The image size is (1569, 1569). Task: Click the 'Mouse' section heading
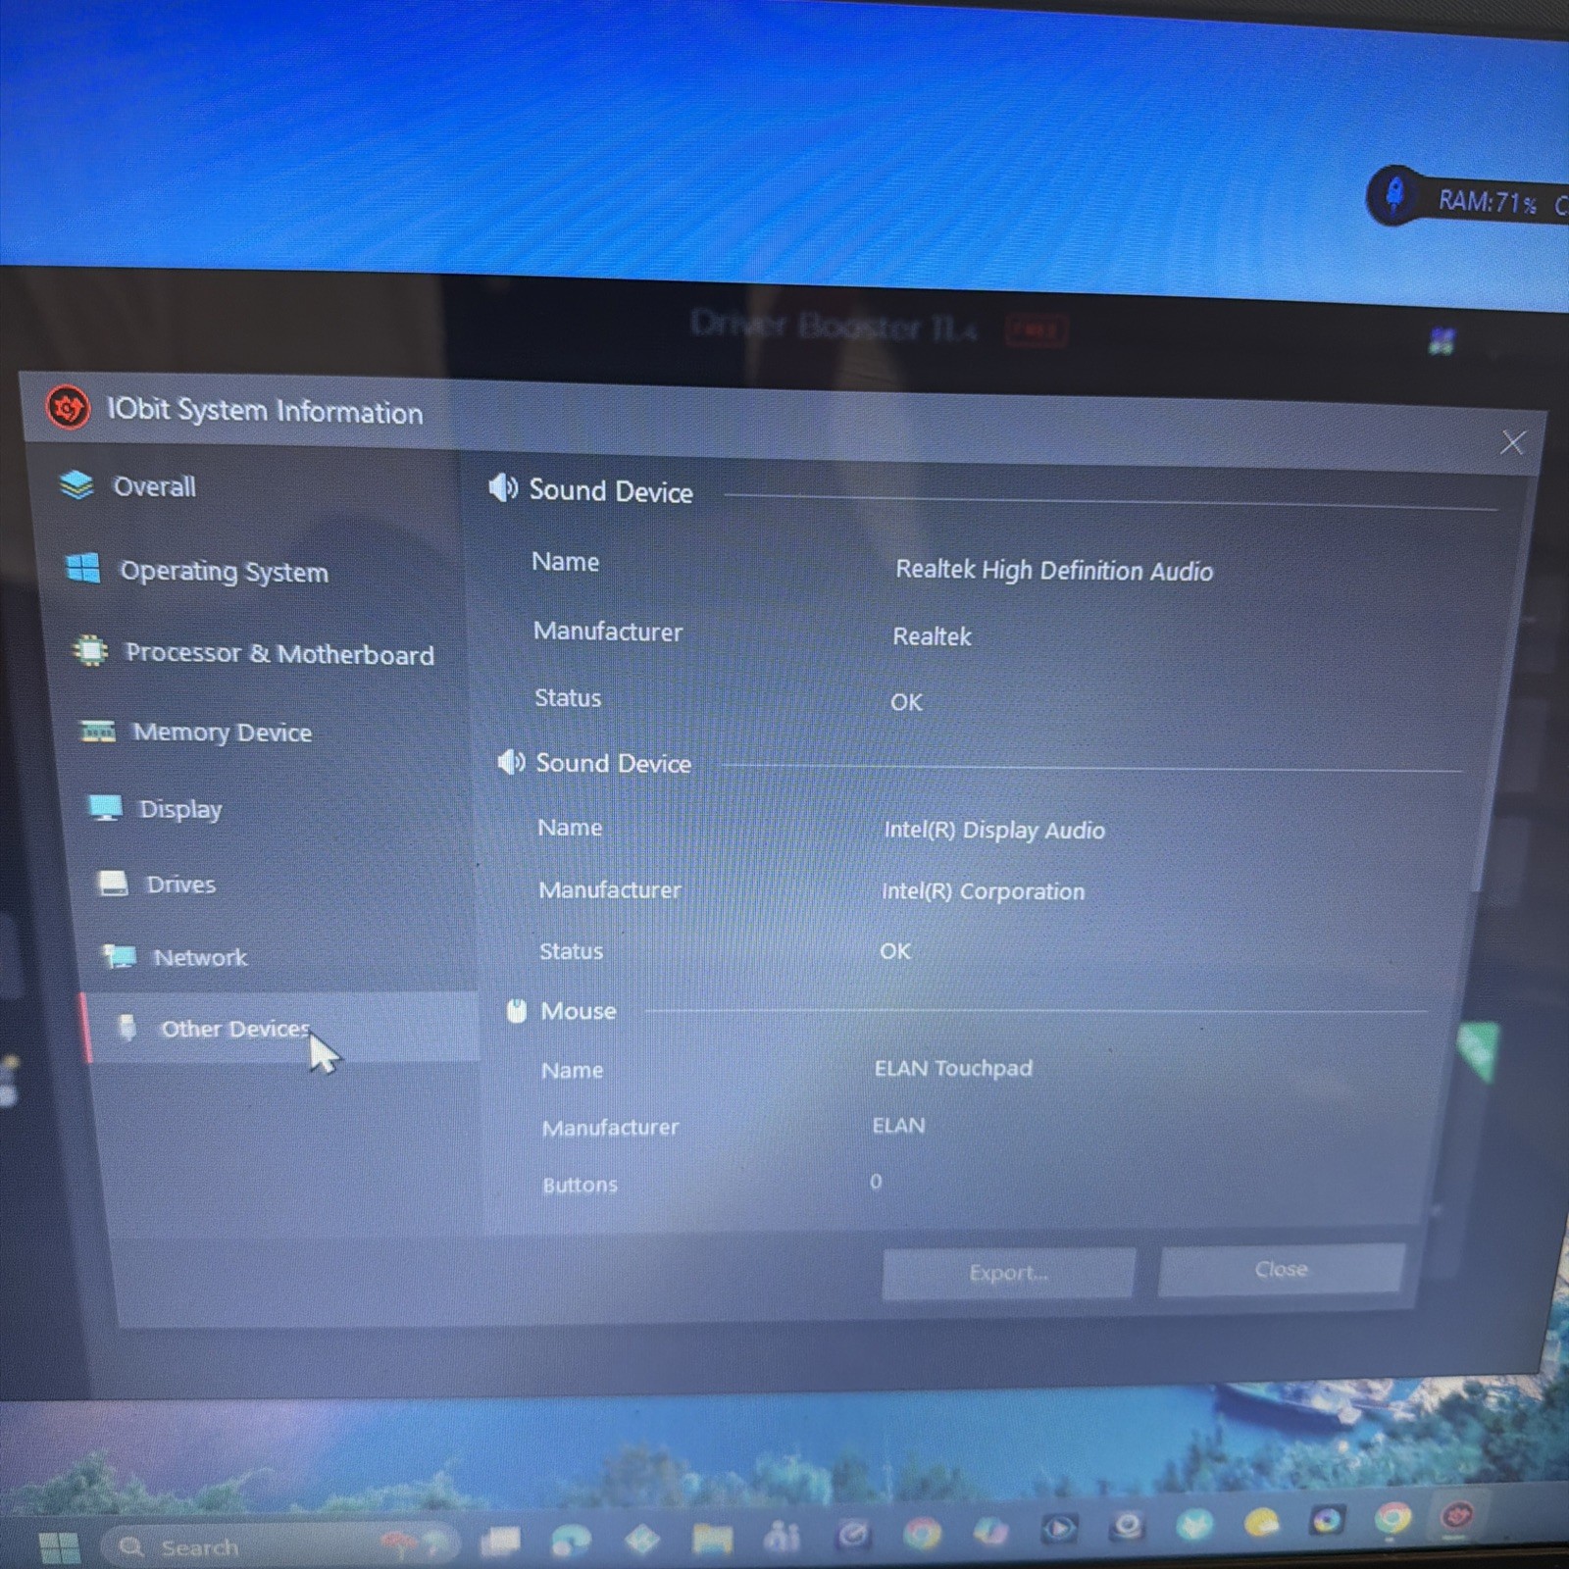(x=579, y=1011)
